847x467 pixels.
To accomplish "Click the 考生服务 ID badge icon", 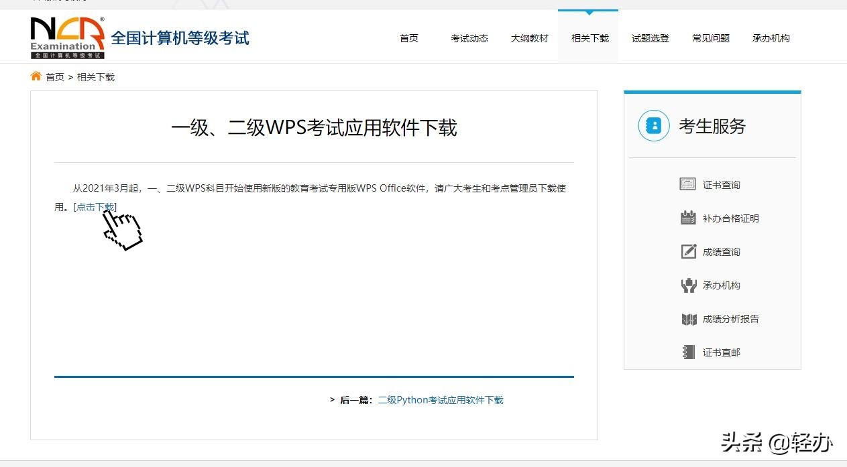I will click(x=654, y=125).
